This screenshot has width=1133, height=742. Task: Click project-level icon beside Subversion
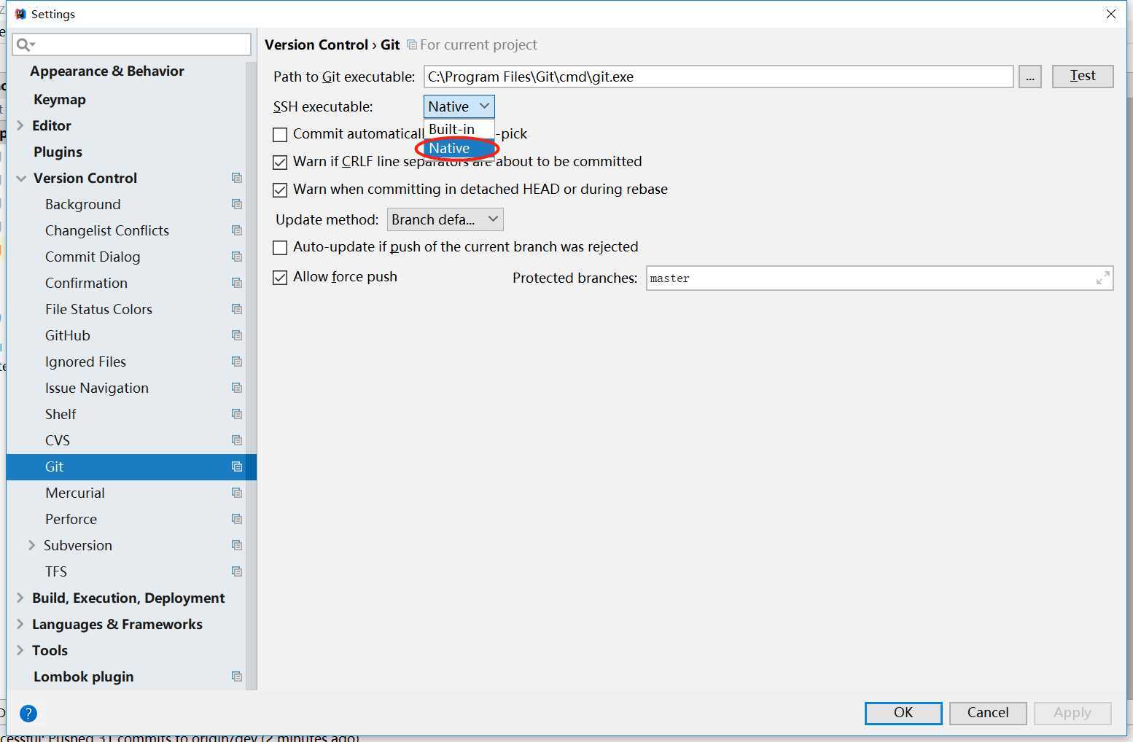click(237, 545)
